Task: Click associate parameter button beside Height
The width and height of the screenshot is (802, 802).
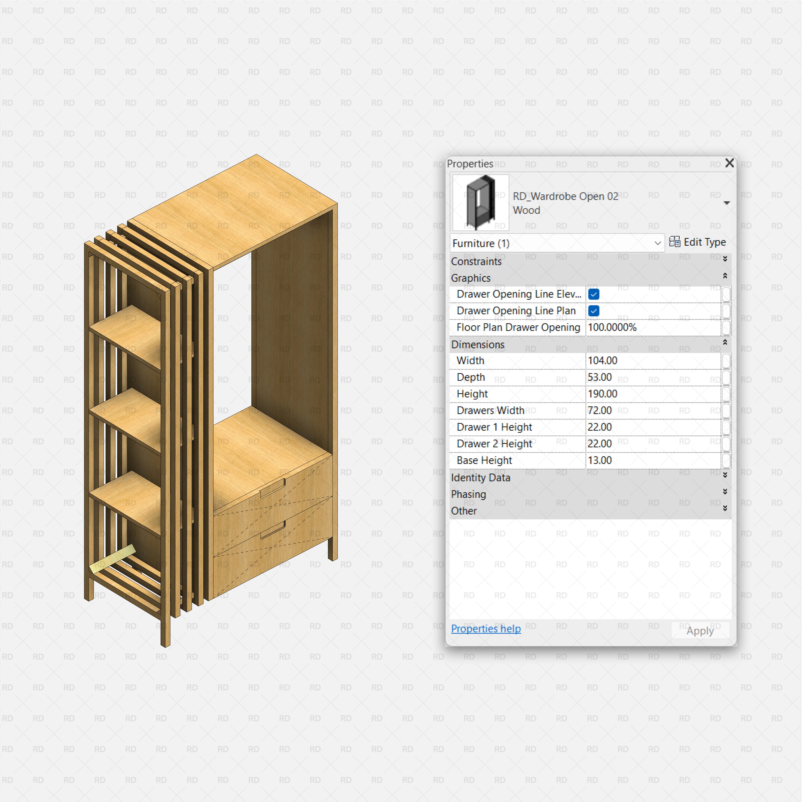Action: coord(726,393)
